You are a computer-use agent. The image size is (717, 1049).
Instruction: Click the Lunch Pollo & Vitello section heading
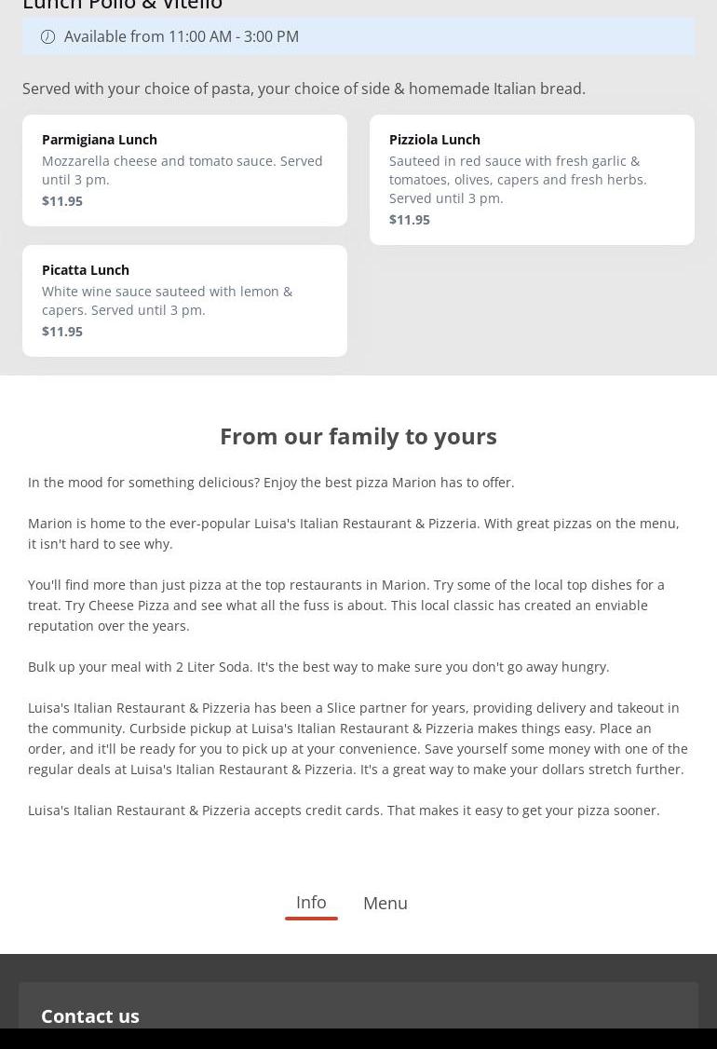point(123,6)
